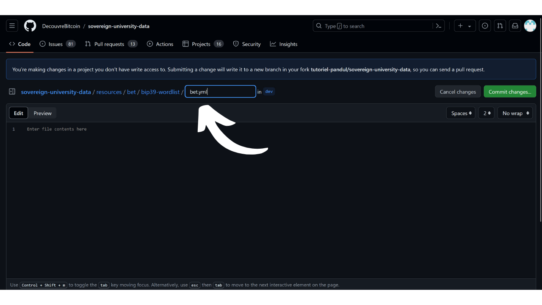Click the bip39-wordlist breadcrumb link

[x=160, y=92]
